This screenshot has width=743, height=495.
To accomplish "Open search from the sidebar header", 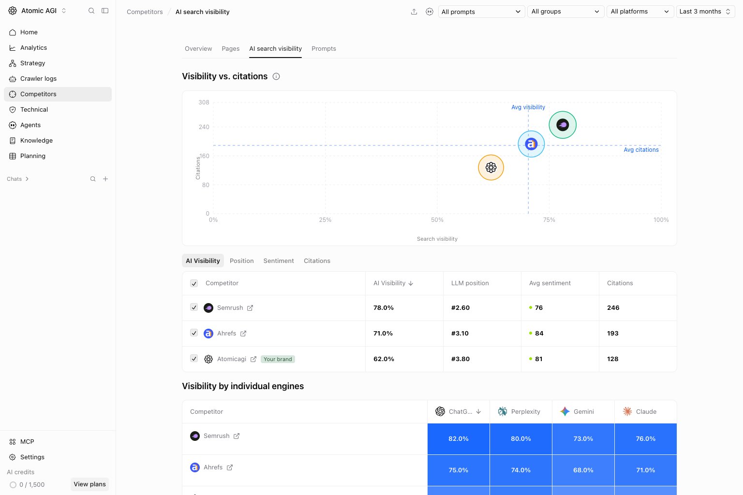I will coord(91,11).
